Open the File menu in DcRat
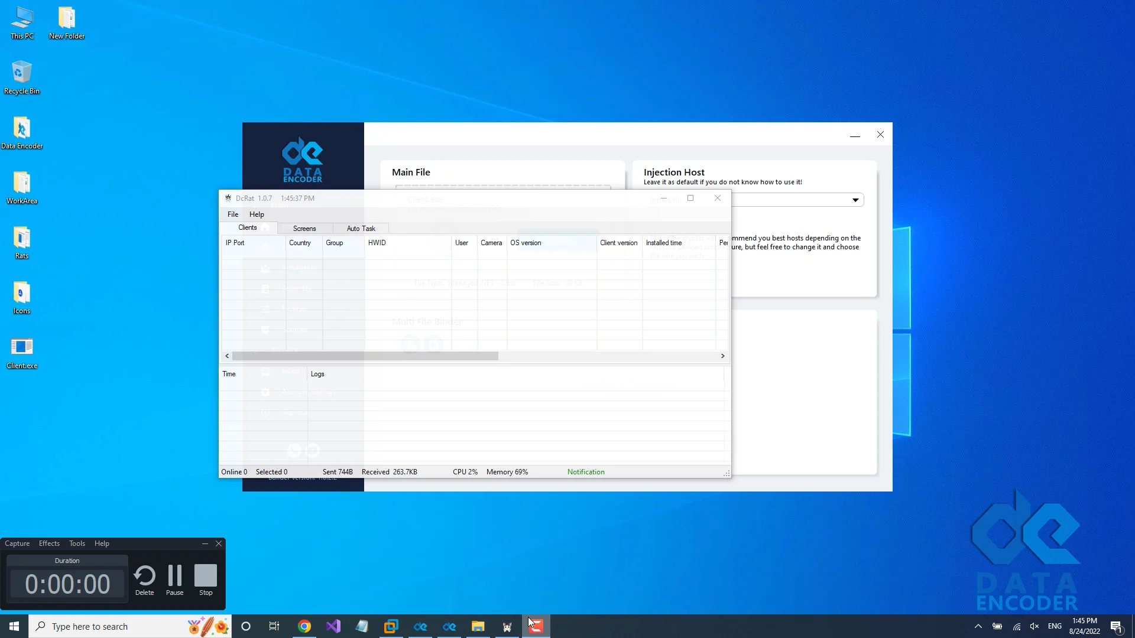This screenshot has width=1135, height=638. 232,214
